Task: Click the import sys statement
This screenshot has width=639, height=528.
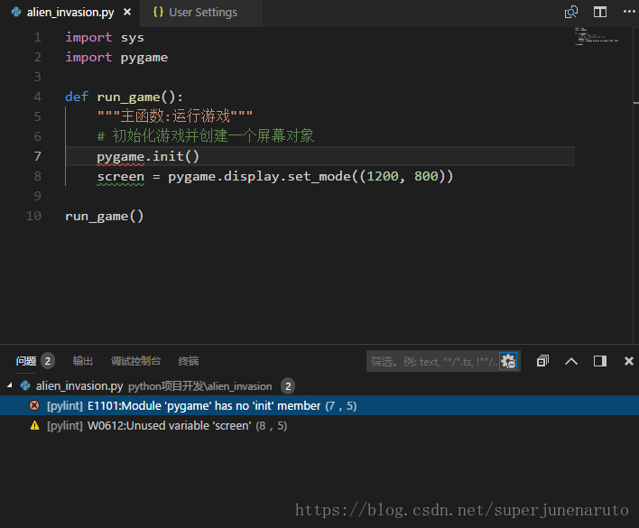Action: coord(105,38)
